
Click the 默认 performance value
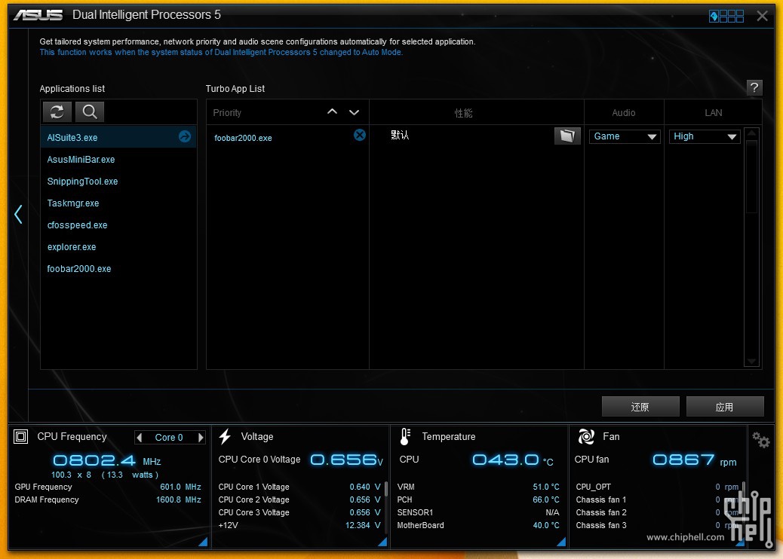400,135
